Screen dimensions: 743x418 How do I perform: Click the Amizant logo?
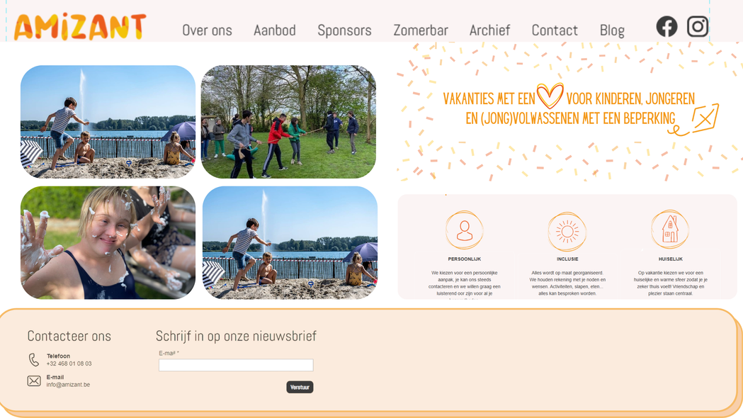click(79, 26)
